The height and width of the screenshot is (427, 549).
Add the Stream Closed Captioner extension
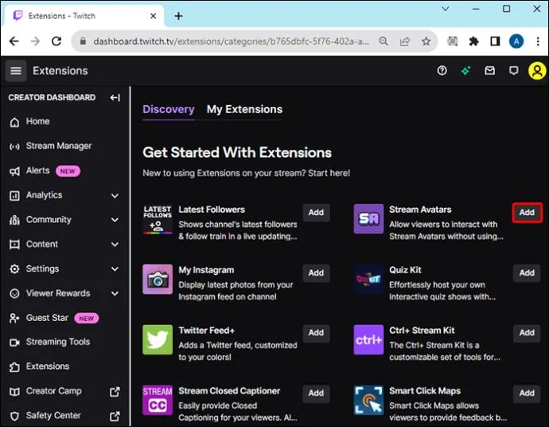(316, 394)
